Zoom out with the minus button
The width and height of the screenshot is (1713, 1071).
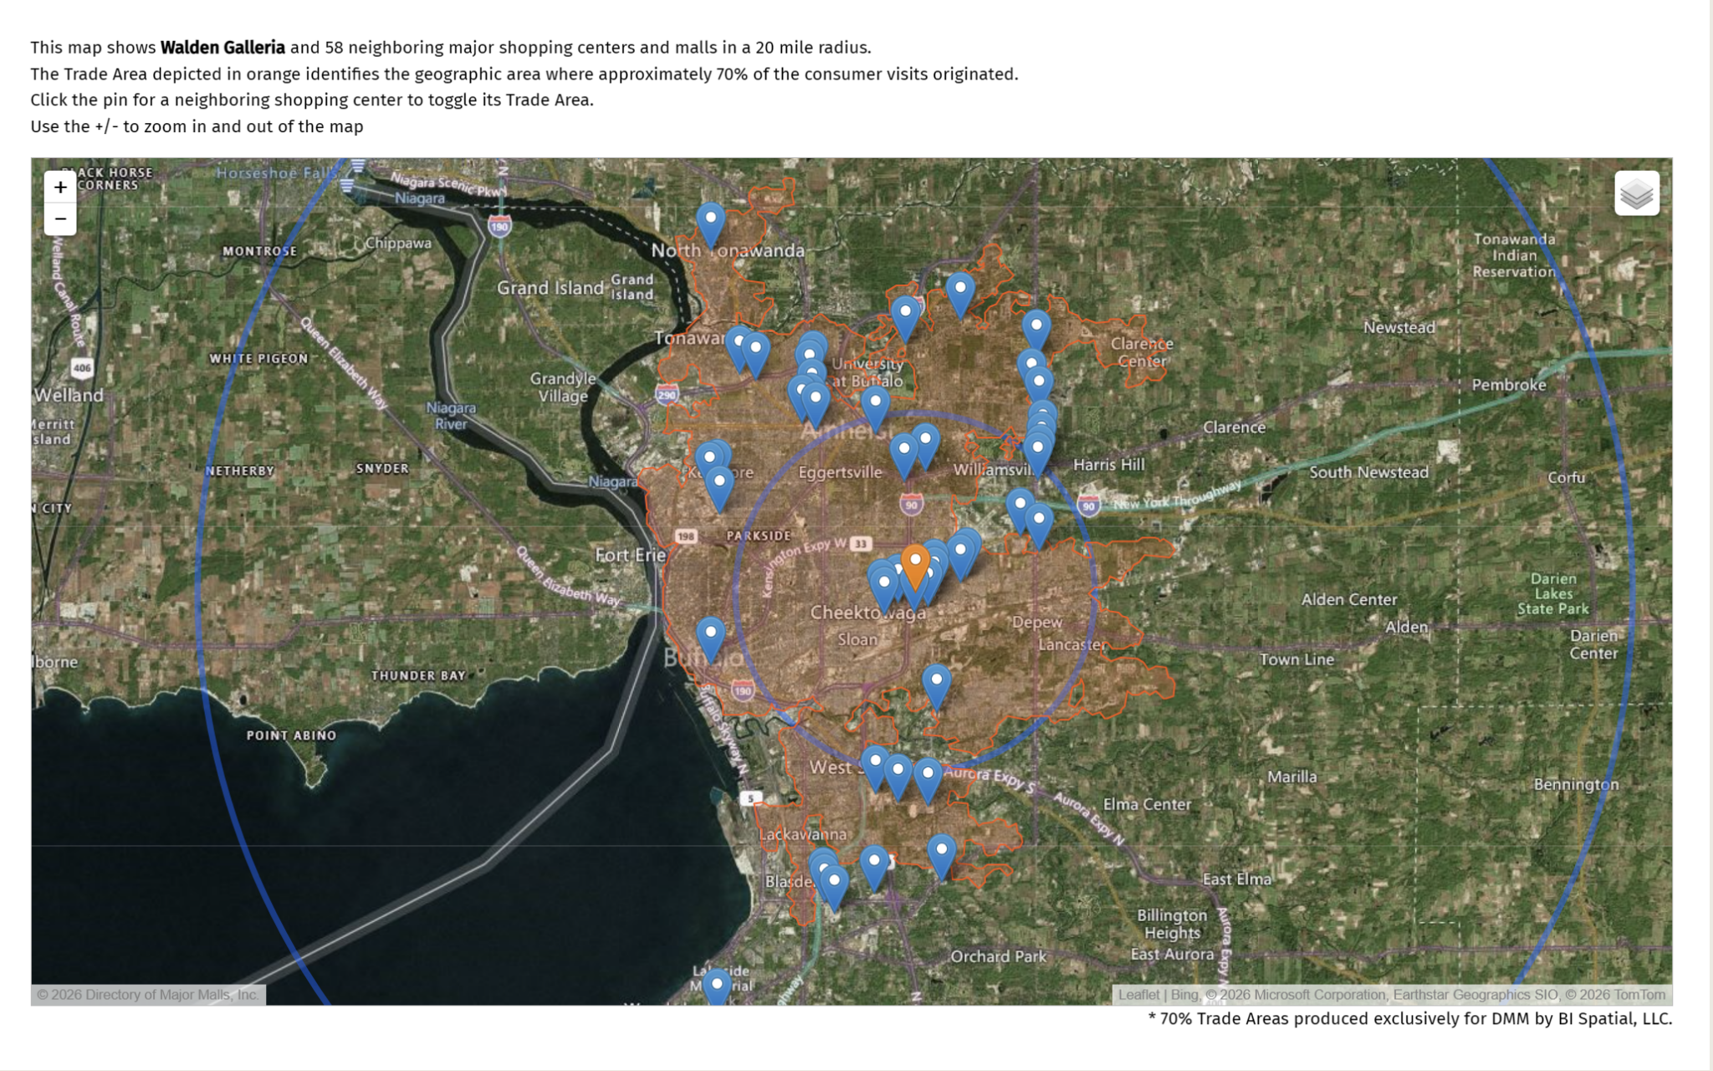(60, 219)
